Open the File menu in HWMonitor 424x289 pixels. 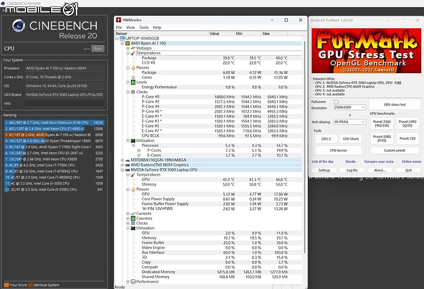click(x=119, y=27)
